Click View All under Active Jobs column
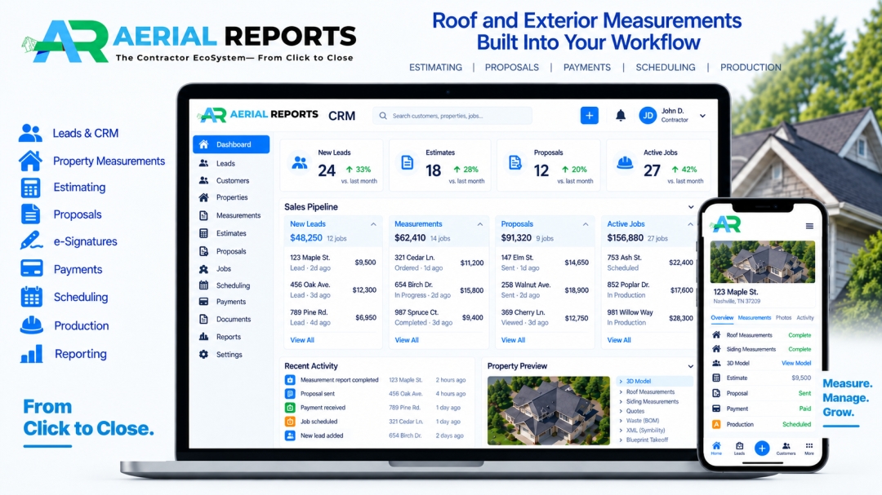882x495 pixels. pos(619,340)
